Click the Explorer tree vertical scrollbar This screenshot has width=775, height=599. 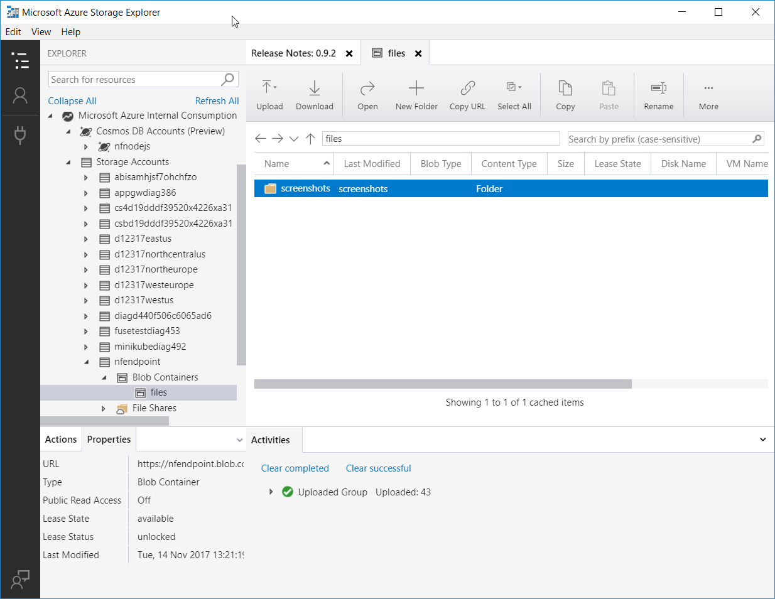(241, 264)
